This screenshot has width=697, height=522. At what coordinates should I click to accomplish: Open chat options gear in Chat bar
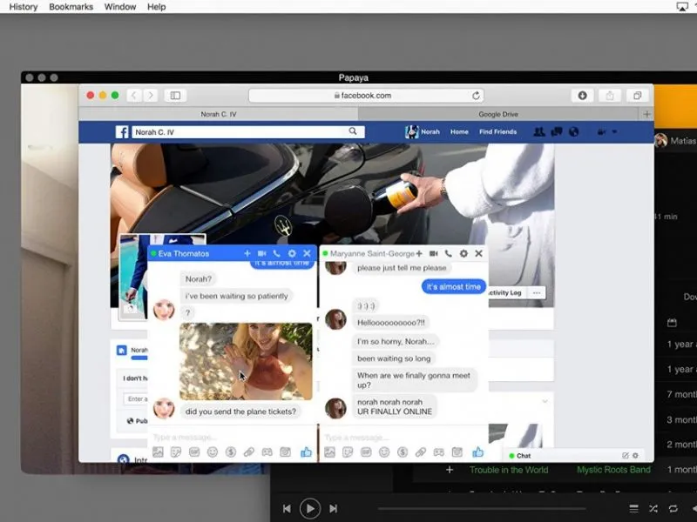click(636, 456)
